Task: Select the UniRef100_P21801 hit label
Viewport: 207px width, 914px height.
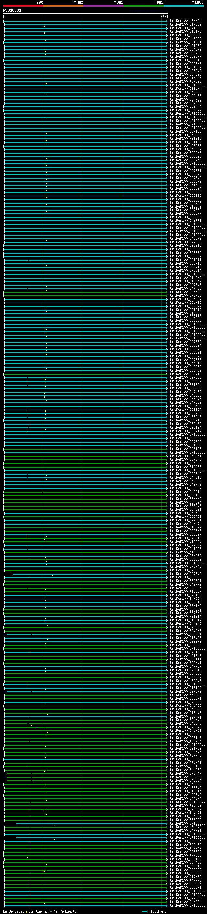Action: coord(185,42)
